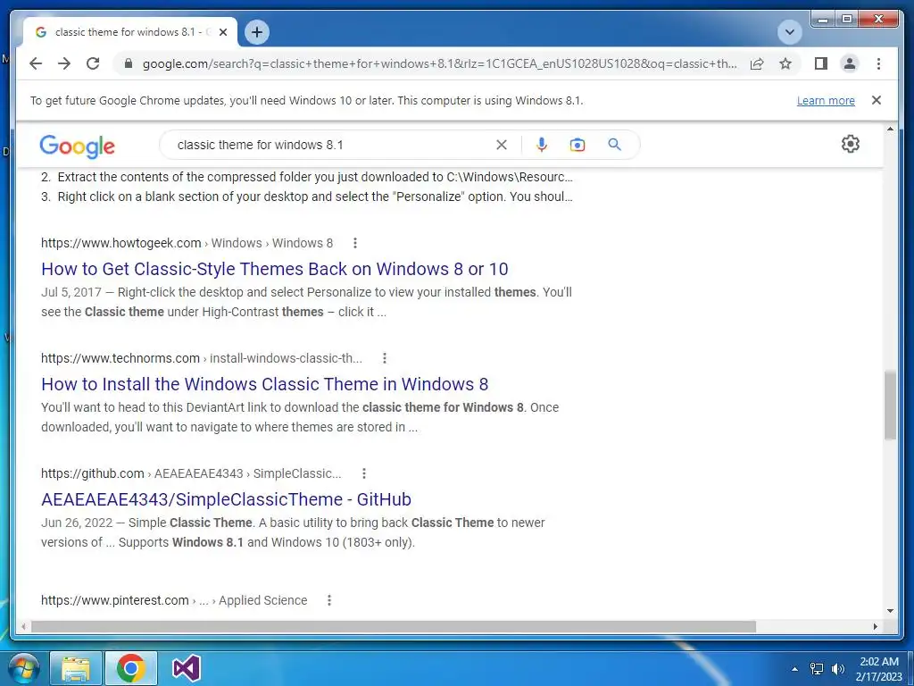
Task: Click the Google search text box
Action: [x=332, y=145]
